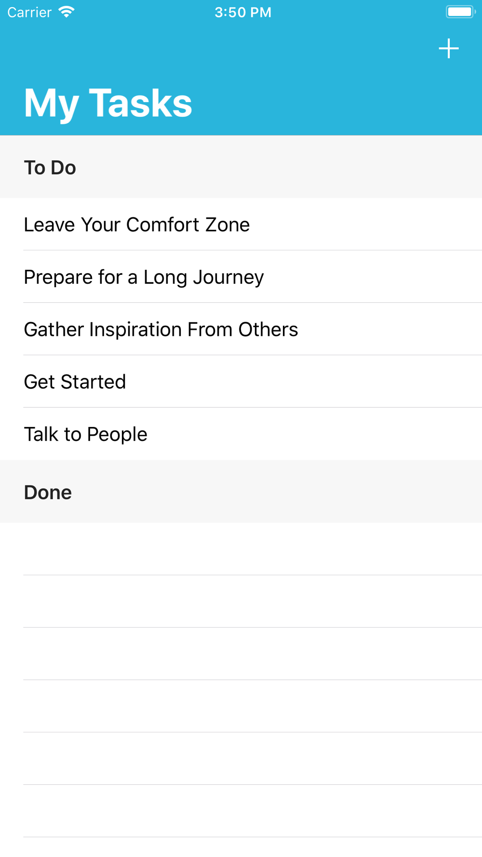Open Gather Inspiration From Others task

tap(241, 329)
